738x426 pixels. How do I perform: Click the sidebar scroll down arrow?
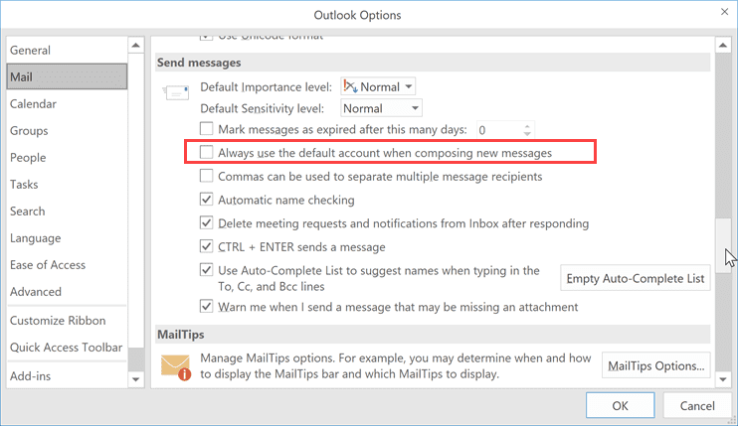pyautogui.click(x=136, y=379)
